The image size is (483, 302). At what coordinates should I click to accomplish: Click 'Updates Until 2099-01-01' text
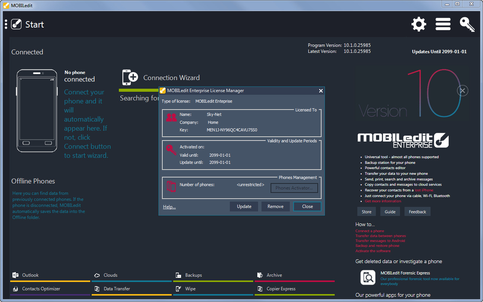pos(439,52)
